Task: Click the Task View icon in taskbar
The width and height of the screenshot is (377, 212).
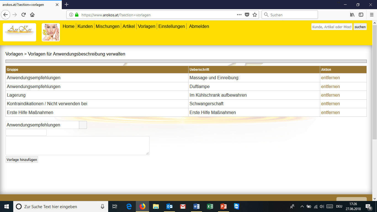Action: pyautogui.click(x=115, y=206)
